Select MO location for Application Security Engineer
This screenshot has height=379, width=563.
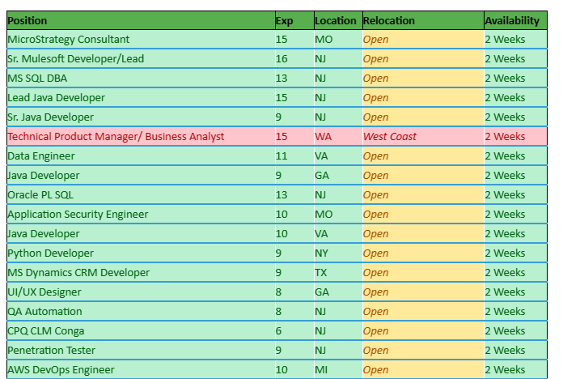coord(338,214)
